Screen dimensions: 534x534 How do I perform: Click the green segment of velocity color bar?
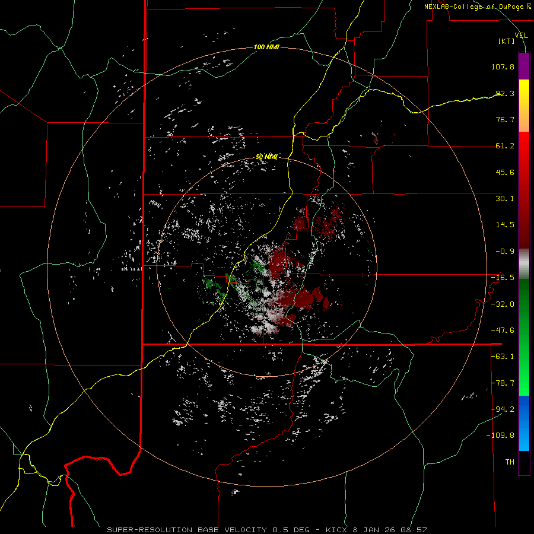click(x=524, y=337)
